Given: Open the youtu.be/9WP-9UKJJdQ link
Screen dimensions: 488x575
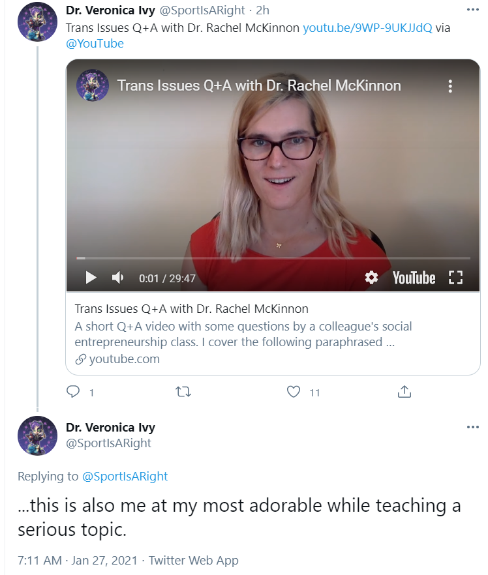Looking at the screenshot, I should click(x=367, y=28).
